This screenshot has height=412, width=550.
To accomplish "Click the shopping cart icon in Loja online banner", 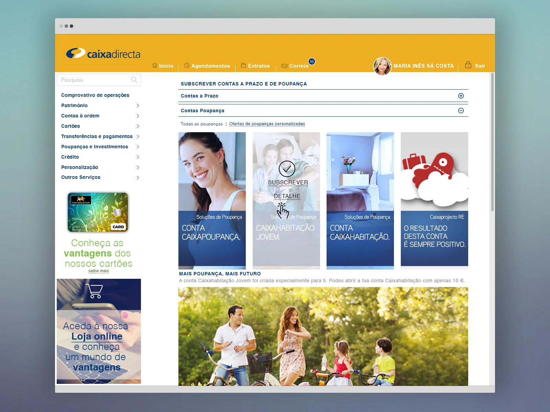I will coord(95,291).
